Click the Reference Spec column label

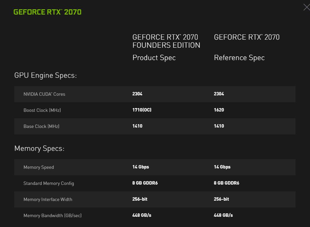click(x=239, y=58)
